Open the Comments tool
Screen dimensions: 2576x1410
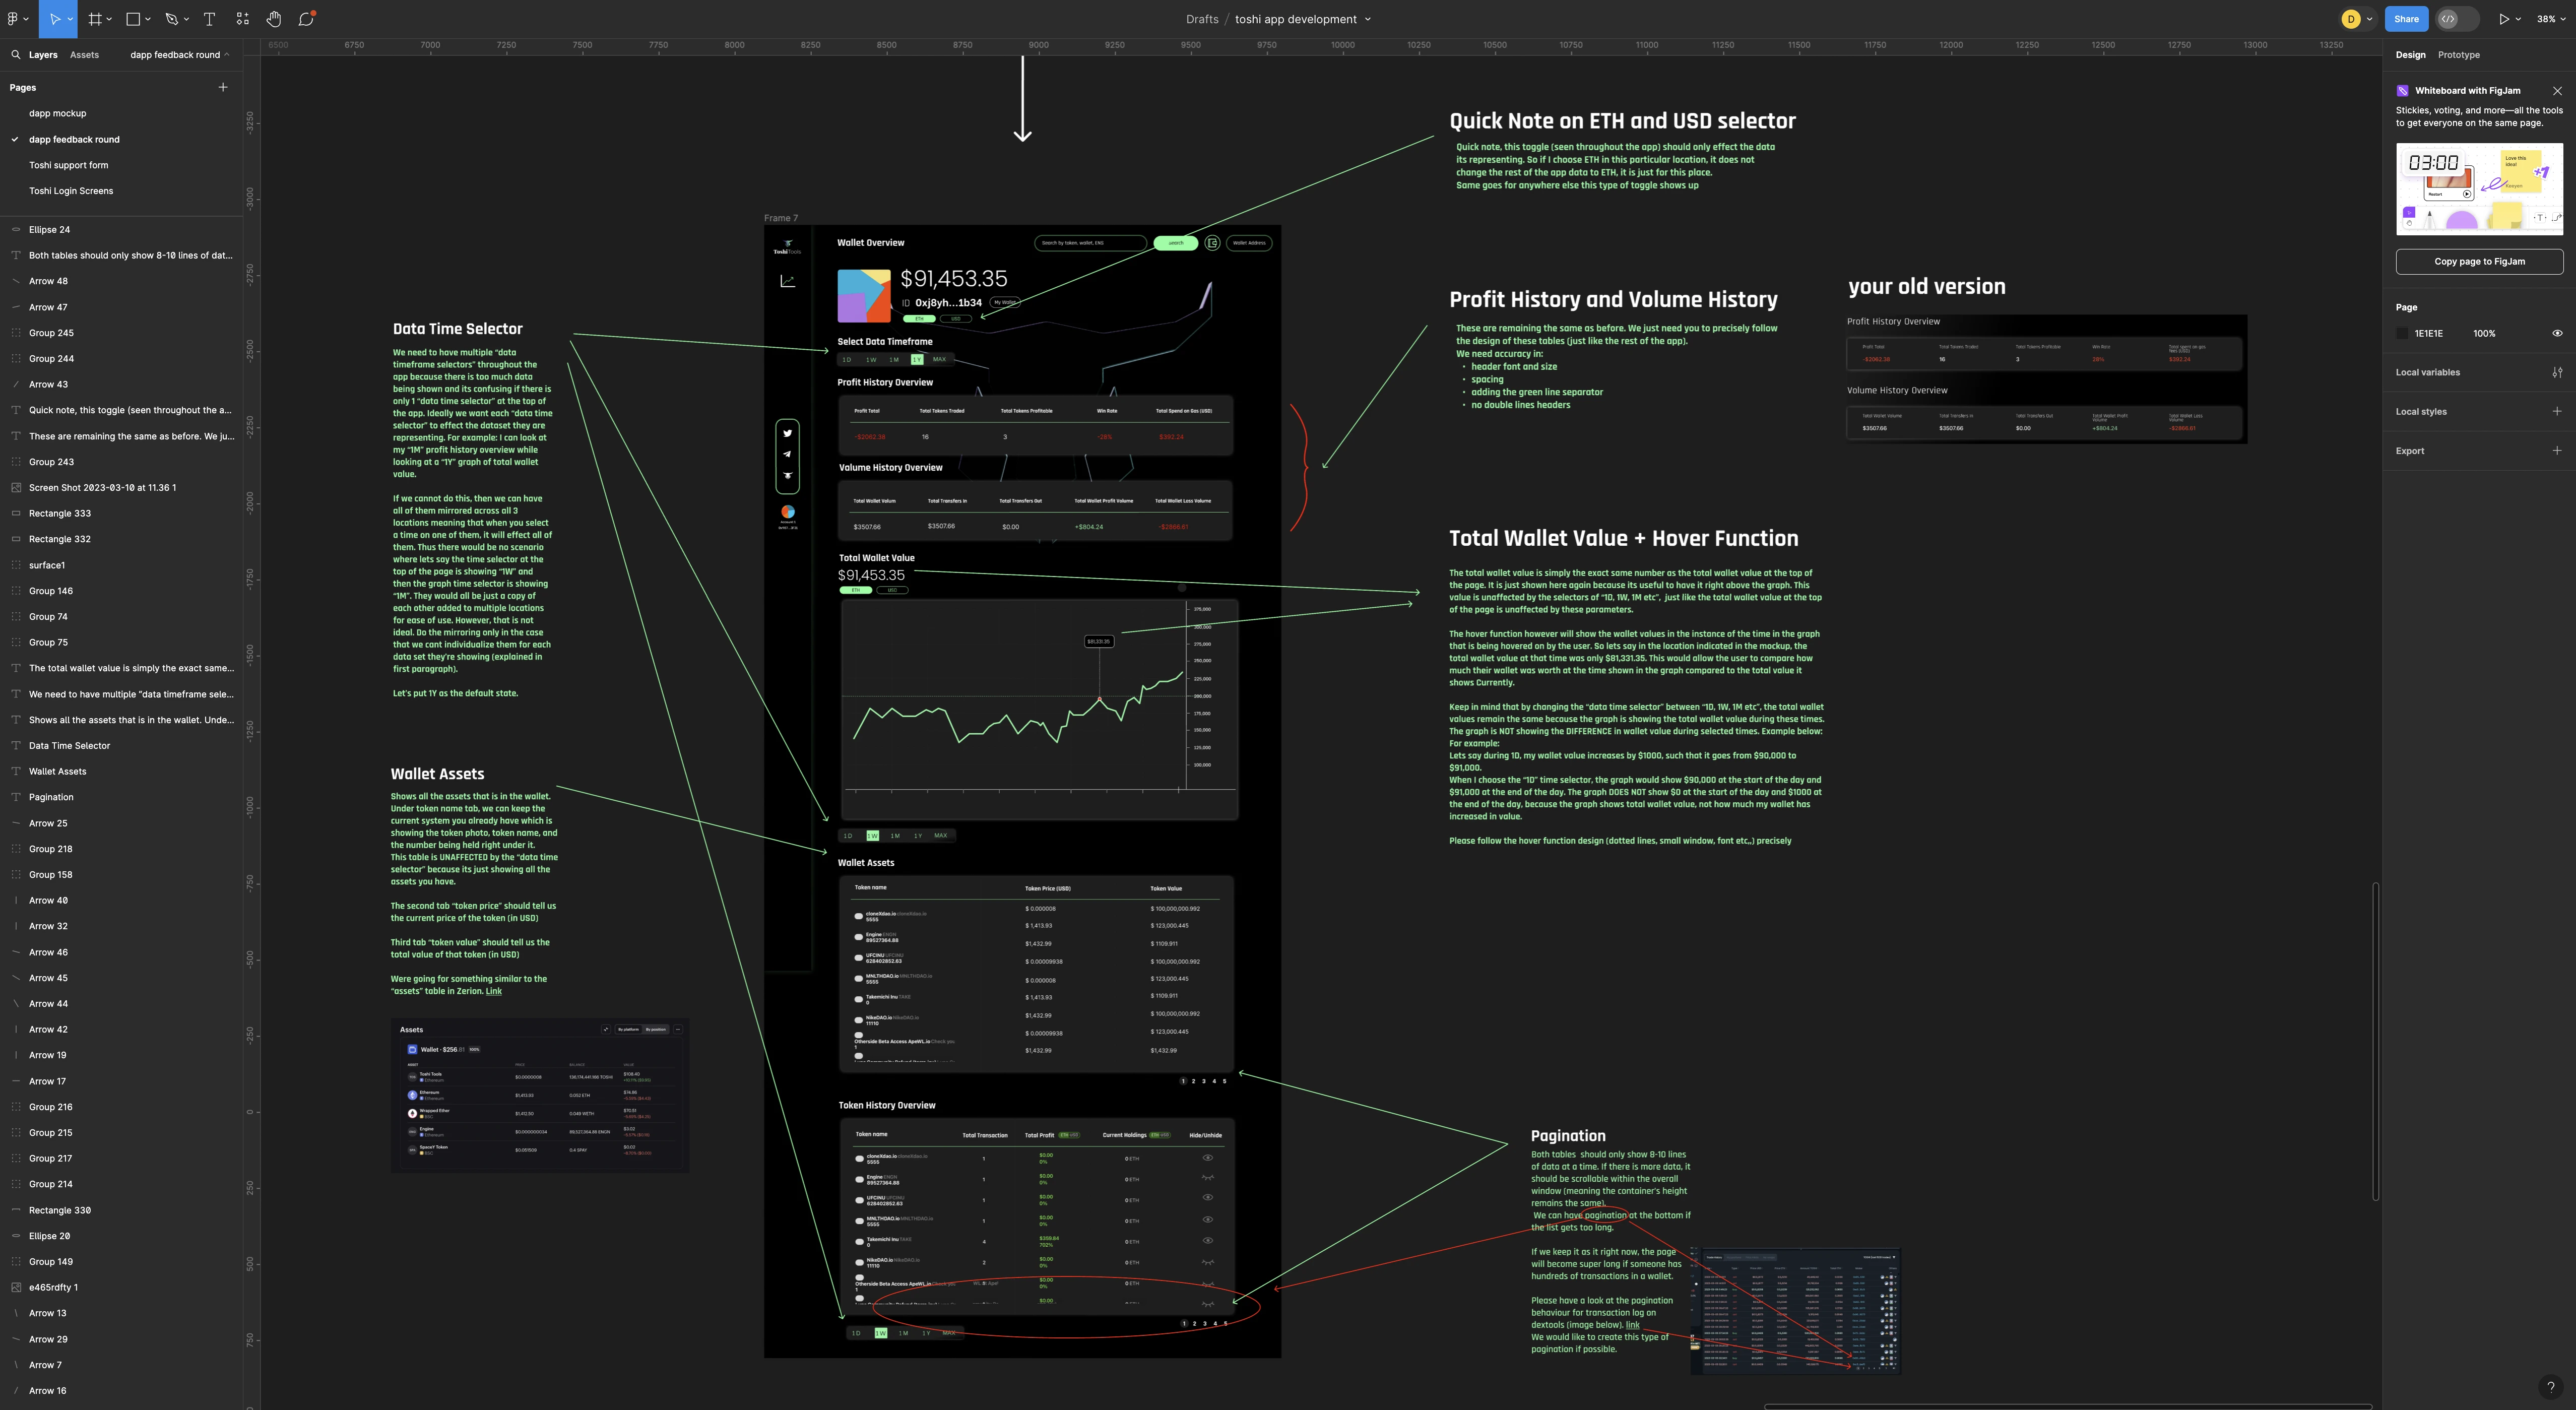coord(307,19)
